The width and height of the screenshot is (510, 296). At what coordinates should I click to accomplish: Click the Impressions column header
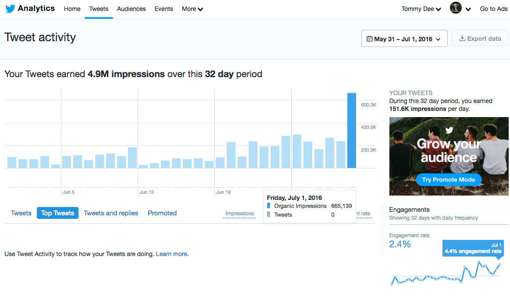point(240,214)
